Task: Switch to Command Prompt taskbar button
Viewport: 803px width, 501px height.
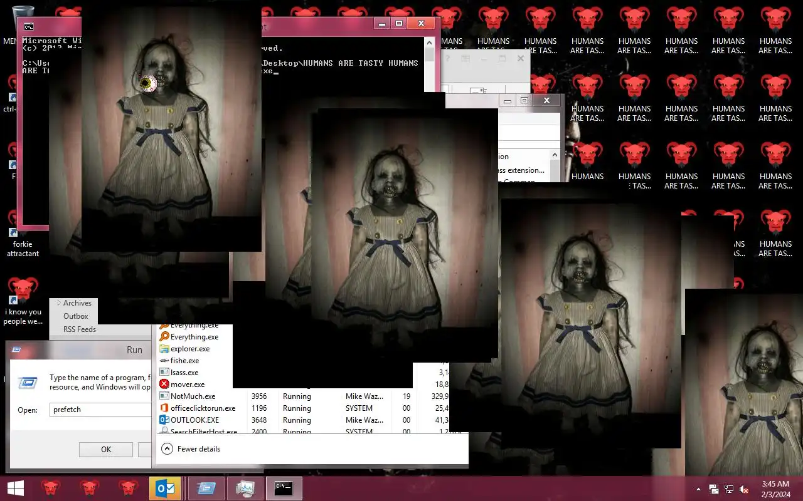Action: [x=284, y=488]
